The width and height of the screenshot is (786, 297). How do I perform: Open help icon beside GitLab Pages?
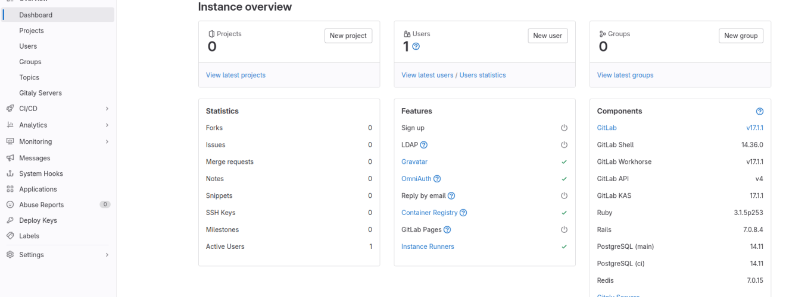447,230
